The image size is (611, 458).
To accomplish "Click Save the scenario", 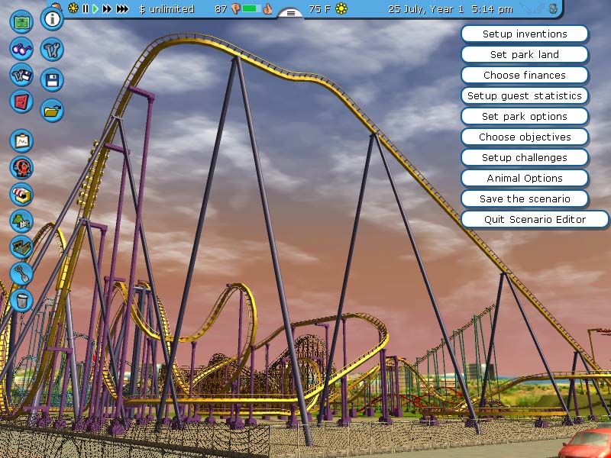I will [x=525, y=199].
